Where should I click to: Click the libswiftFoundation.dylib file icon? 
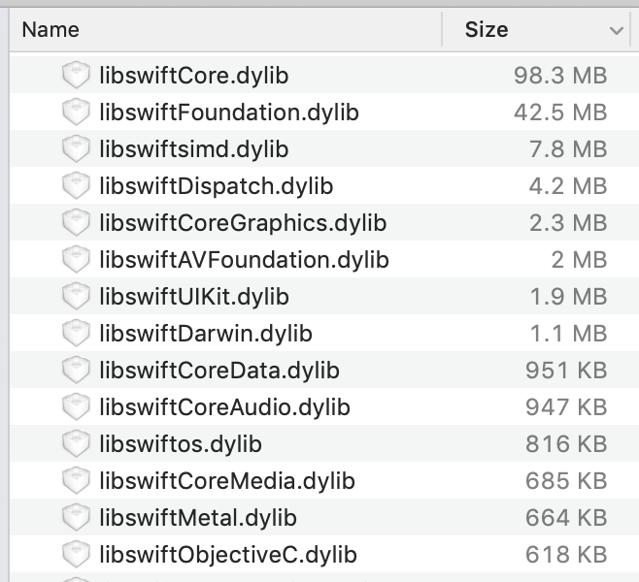coord(76,112)
